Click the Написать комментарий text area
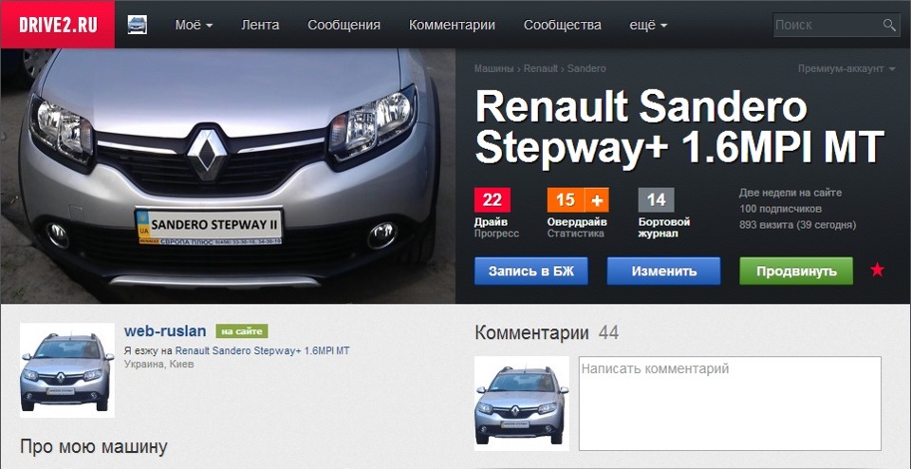The width and height of the screenshot is (911, 469). pyautogui.click(x=730, y=403)
